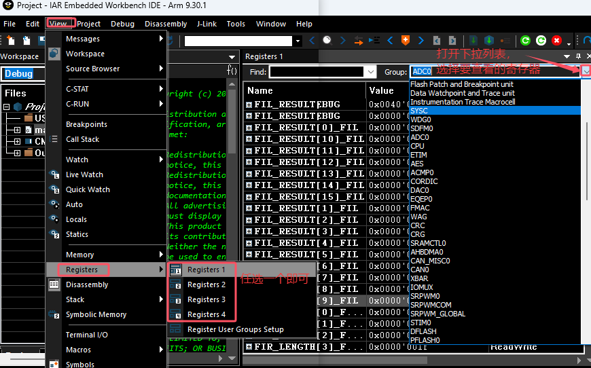Click the Make icon with hexagon arrow
The width and height of the screenshot is (591, 368).
point(489,40)
